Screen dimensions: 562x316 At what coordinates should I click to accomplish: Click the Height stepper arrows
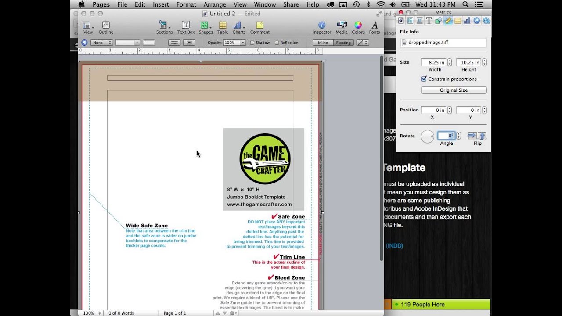(x=484, y=62)
